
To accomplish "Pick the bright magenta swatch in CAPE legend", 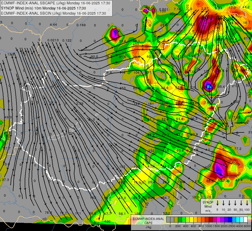I will point(219,220).
